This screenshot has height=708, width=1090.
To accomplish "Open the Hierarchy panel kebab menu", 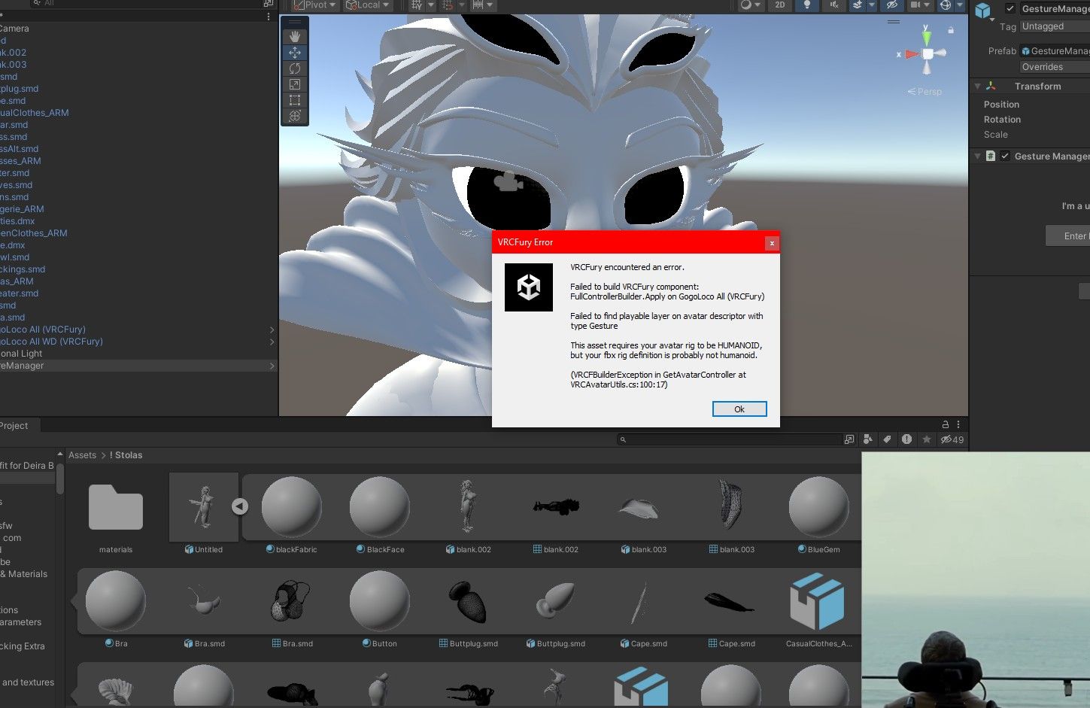I will [x=269, y=17].
